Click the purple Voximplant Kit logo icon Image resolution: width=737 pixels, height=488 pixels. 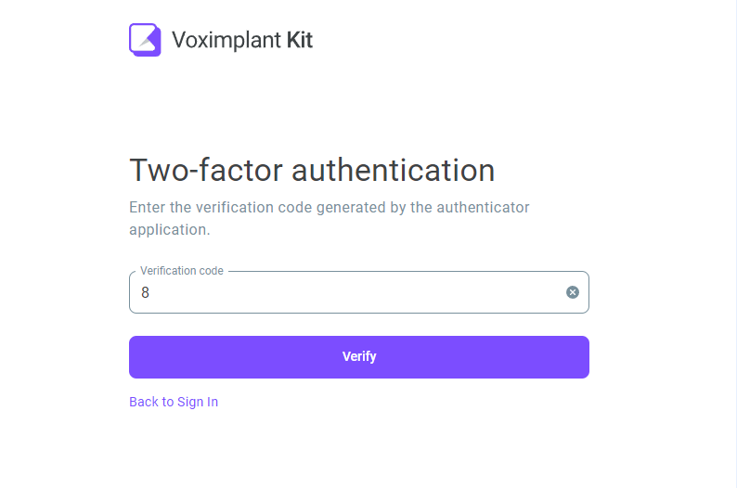[x=145, y=40]
